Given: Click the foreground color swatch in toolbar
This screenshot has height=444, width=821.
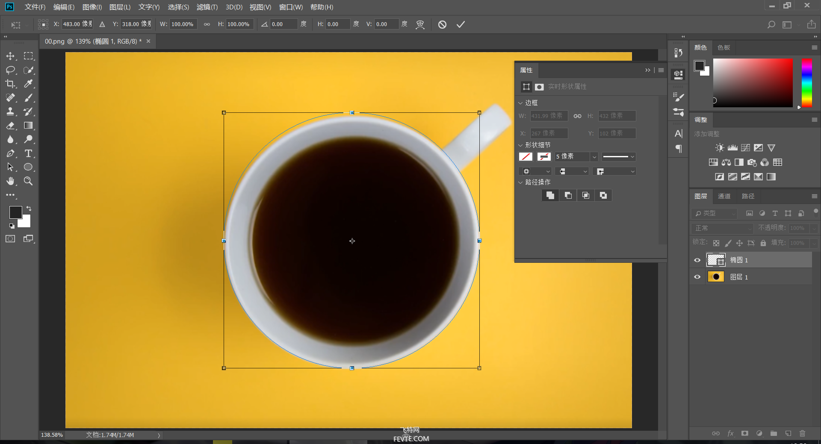Looking at the screenshot, I should tap(15, 212).
